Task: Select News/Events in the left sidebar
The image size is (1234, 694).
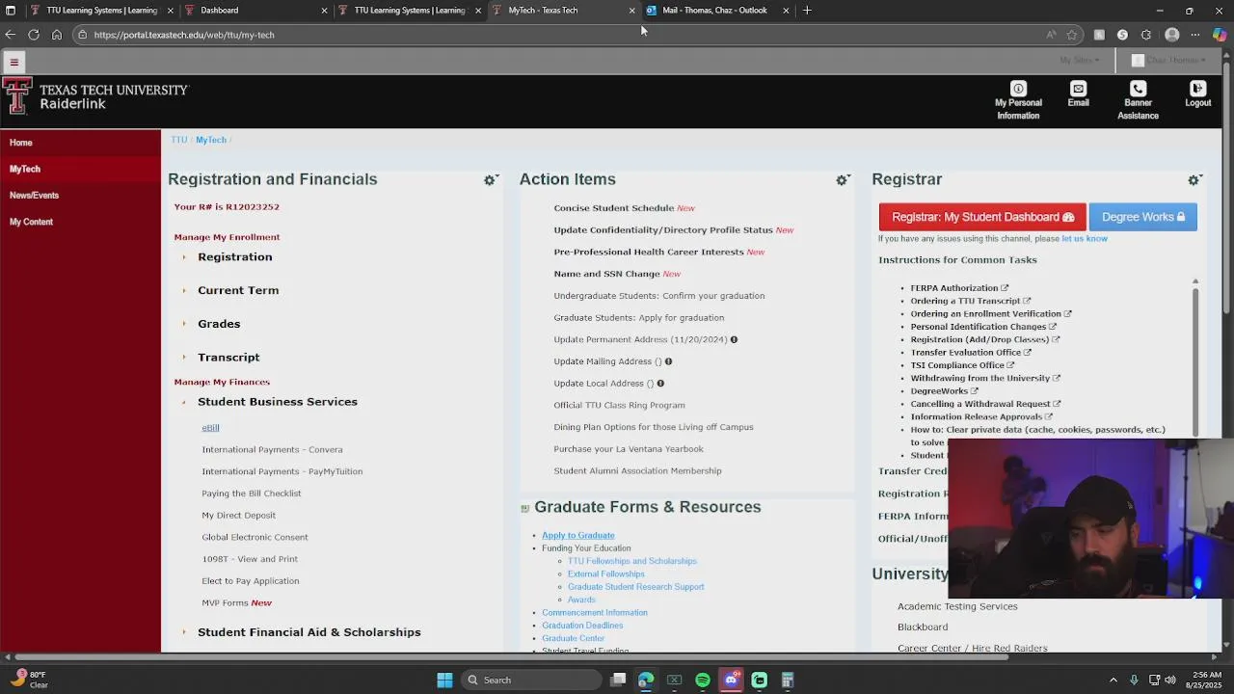Action: click(x=34, y=196)
